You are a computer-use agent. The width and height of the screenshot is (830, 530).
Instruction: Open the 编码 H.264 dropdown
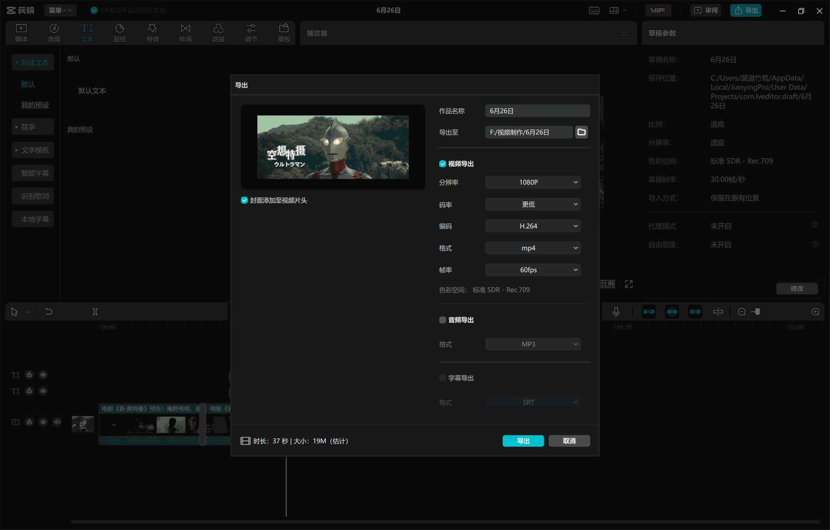(533, 226)
